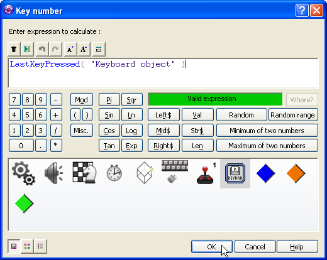Confirm expression with the OK button

(212, 247)
